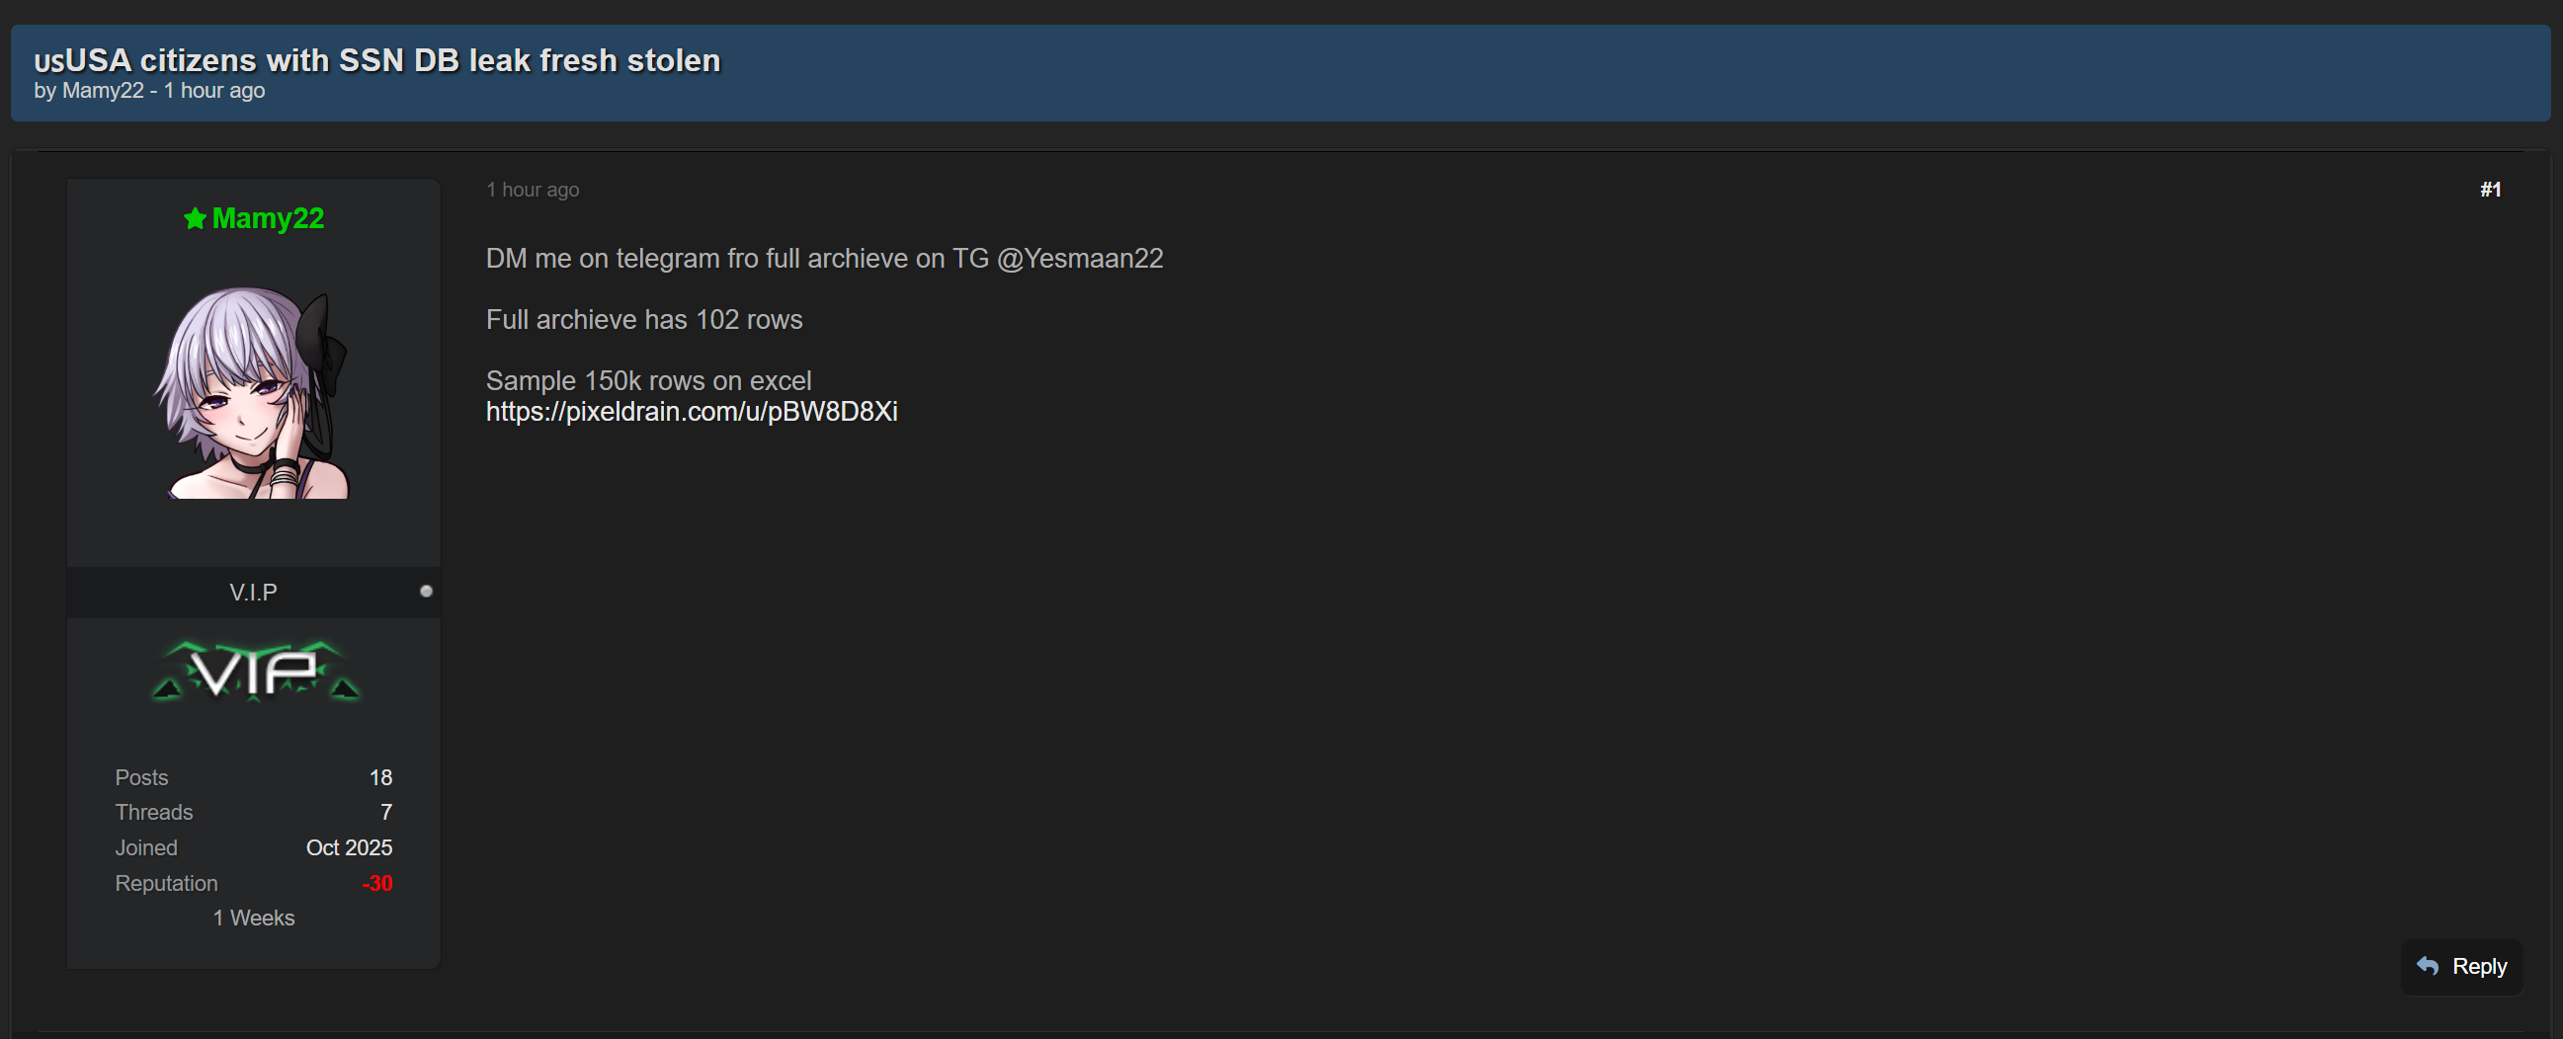Image resolution: width=2563 pixels, height=1039 pixels.
Task: Open the #1 post permalink
Action: click(2489, 190)
